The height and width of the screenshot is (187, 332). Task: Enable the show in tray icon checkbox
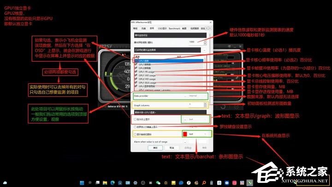click(x=135, y=134)
